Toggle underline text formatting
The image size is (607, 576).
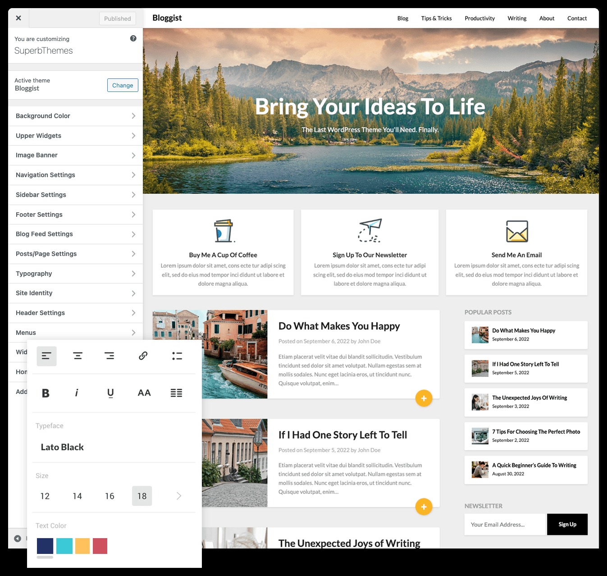110,393
